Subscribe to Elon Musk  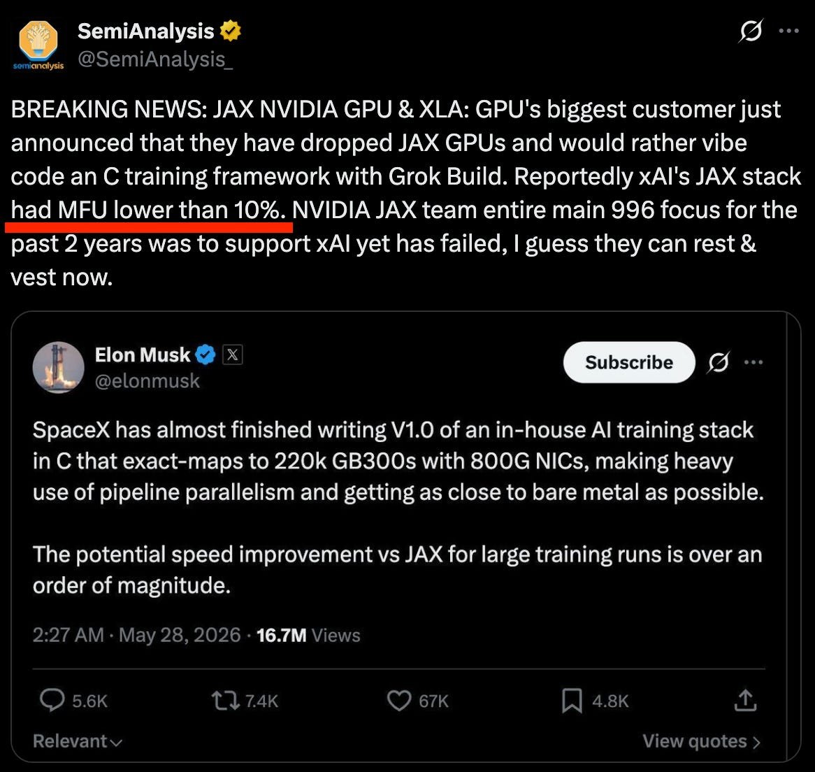[x=629, y=362]
